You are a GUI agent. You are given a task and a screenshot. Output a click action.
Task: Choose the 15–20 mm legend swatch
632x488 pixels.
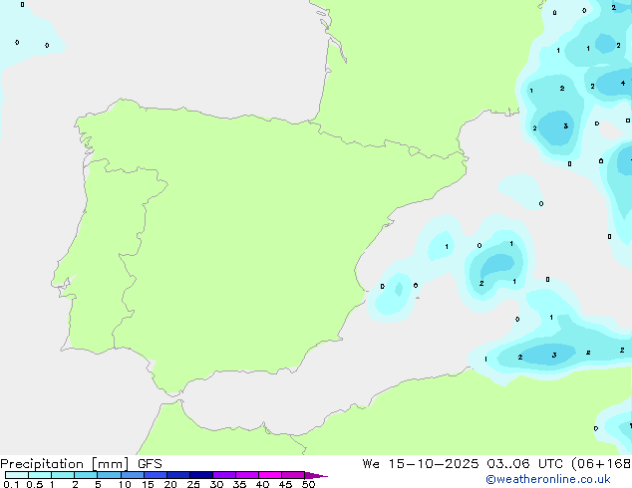155,475
